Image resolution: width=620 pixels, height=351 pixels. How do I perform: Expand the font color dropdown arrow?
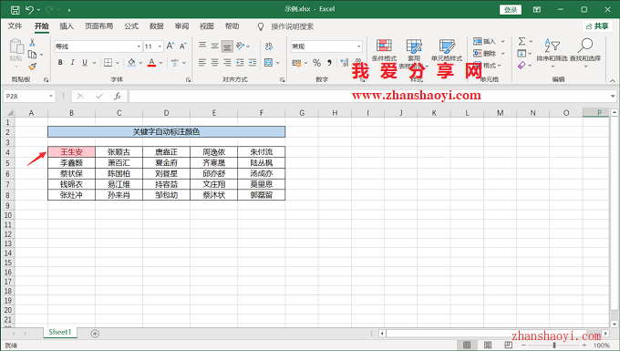tap(160, 63)
